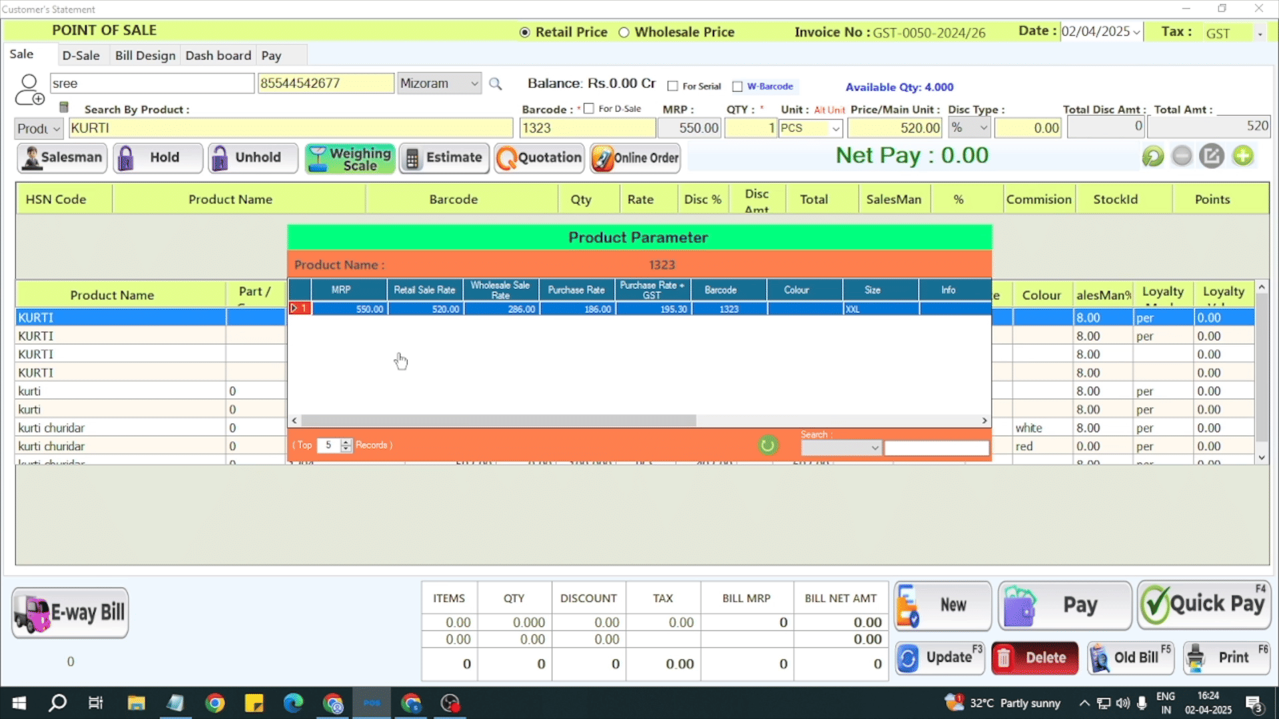Click the refresh icon in Product Parameter footer
This screenshot has height=719, width=1279.
(x=767, y=445)
